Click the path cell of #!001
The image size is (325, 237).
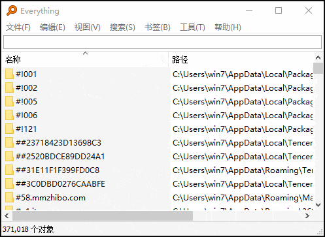(x=243, y=74)
